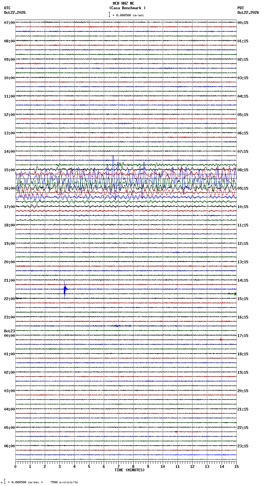The height and width of the screenshot is (486, 261).
Task: Click the '7' minute tick label
Action: [x=119, y=467]
